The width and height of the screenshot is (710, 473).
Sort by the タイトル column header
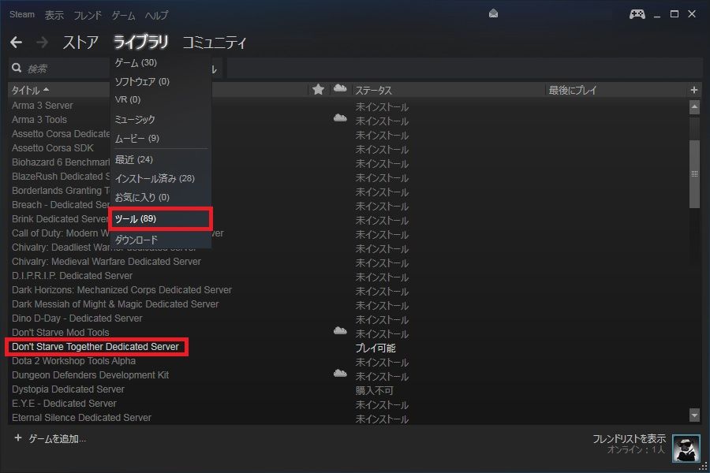(30, 90)
